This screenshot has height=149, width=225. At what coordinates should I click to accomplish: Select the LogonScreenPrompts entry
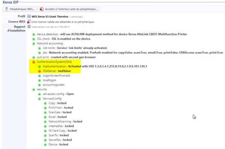[56, 75]
